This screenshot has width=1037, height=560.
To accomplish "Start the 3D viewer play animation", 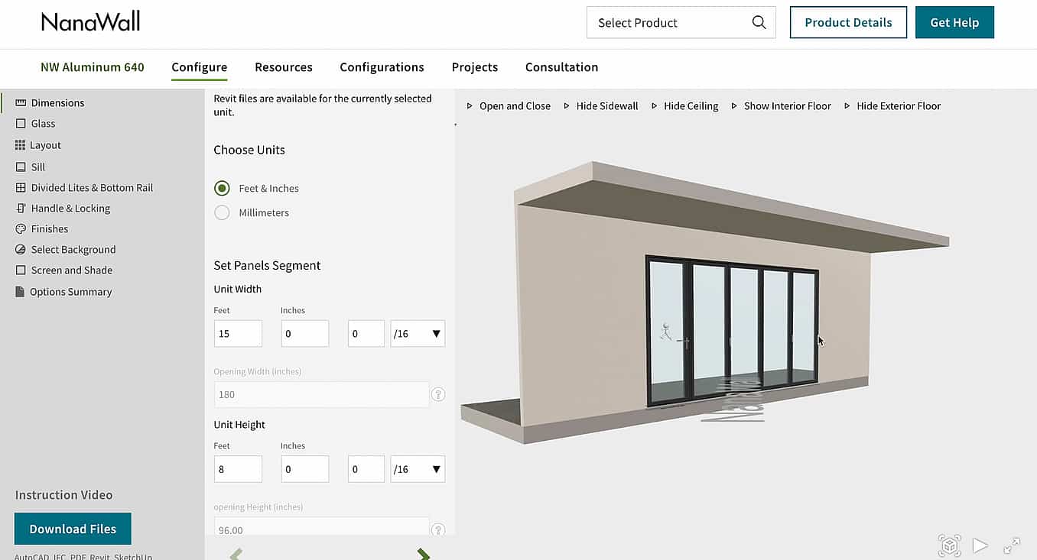I will (980, 545).
